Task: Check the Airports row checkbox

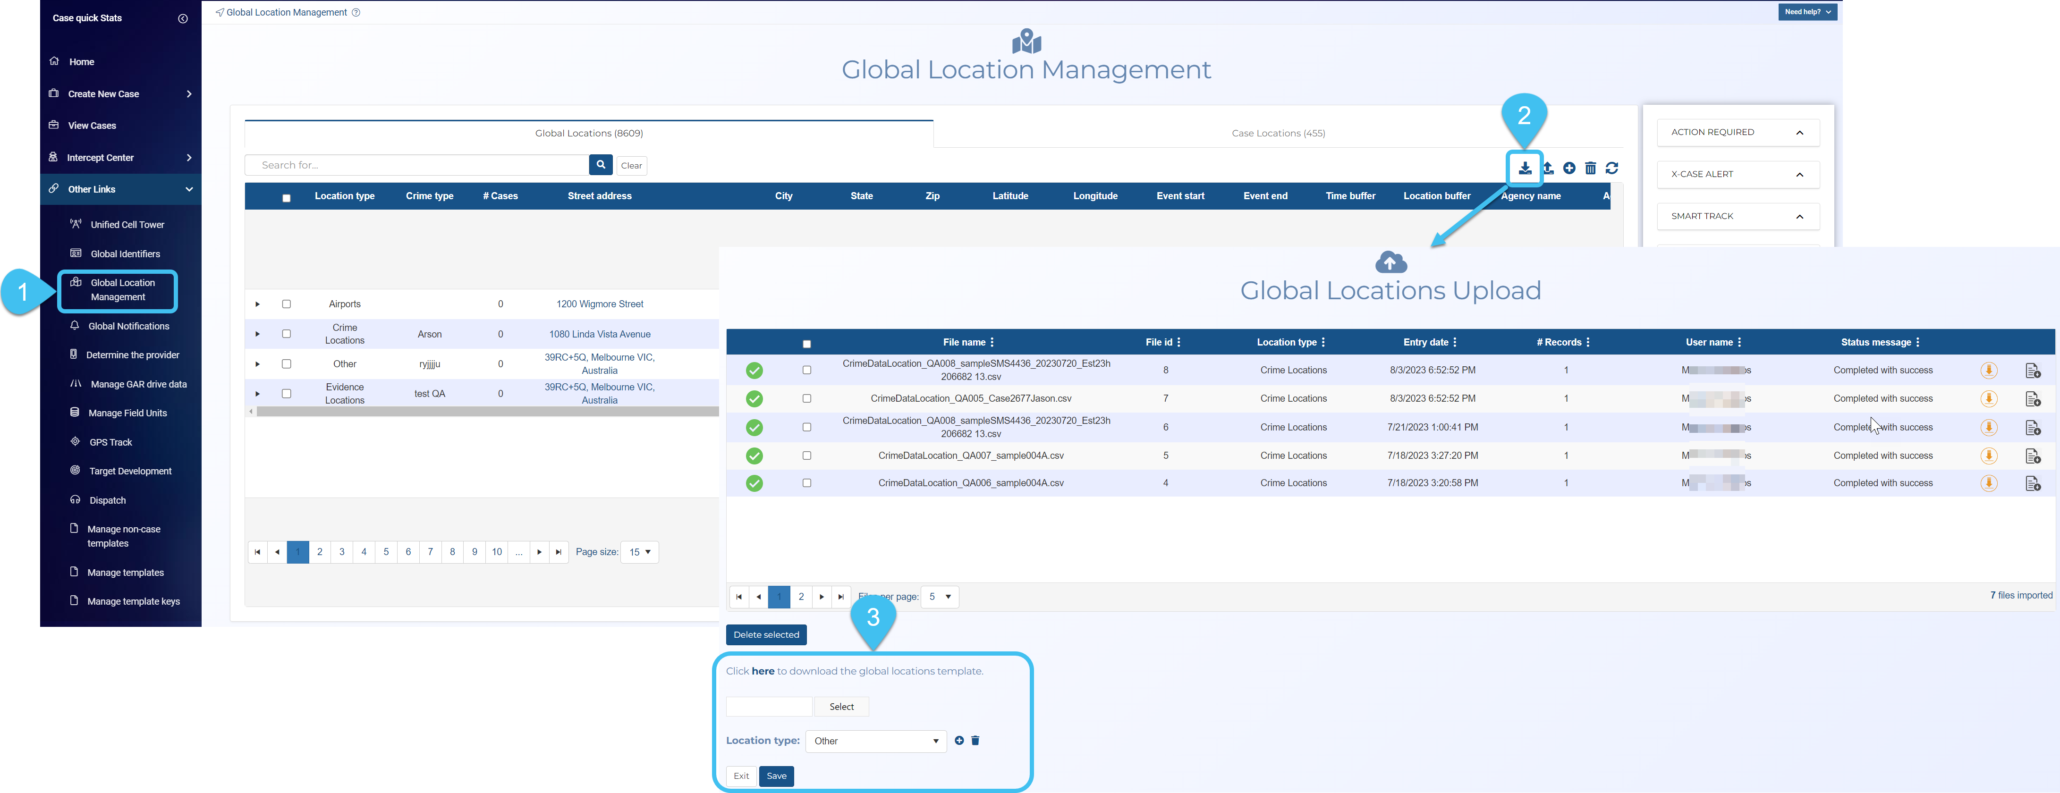Action: [286, 304]
